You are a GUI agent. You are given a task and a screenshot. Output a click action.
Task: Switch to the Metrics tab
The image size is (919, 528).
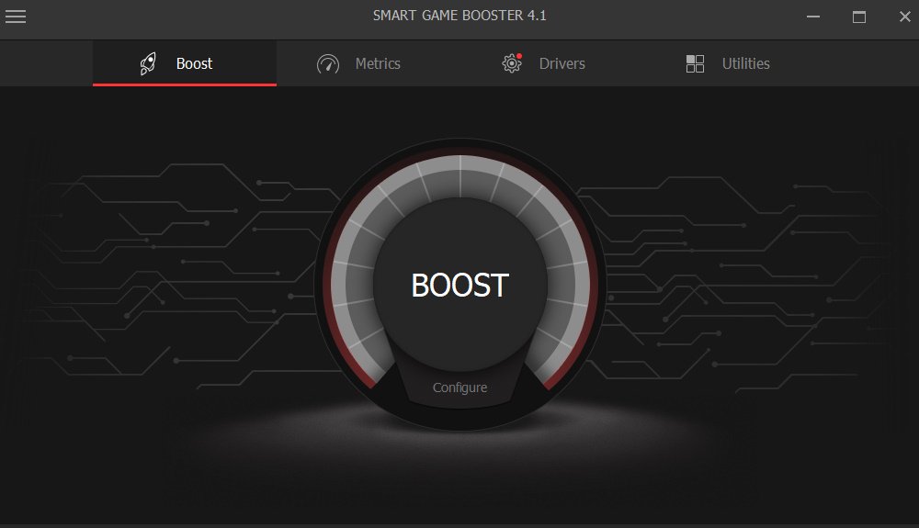(378, 63)
